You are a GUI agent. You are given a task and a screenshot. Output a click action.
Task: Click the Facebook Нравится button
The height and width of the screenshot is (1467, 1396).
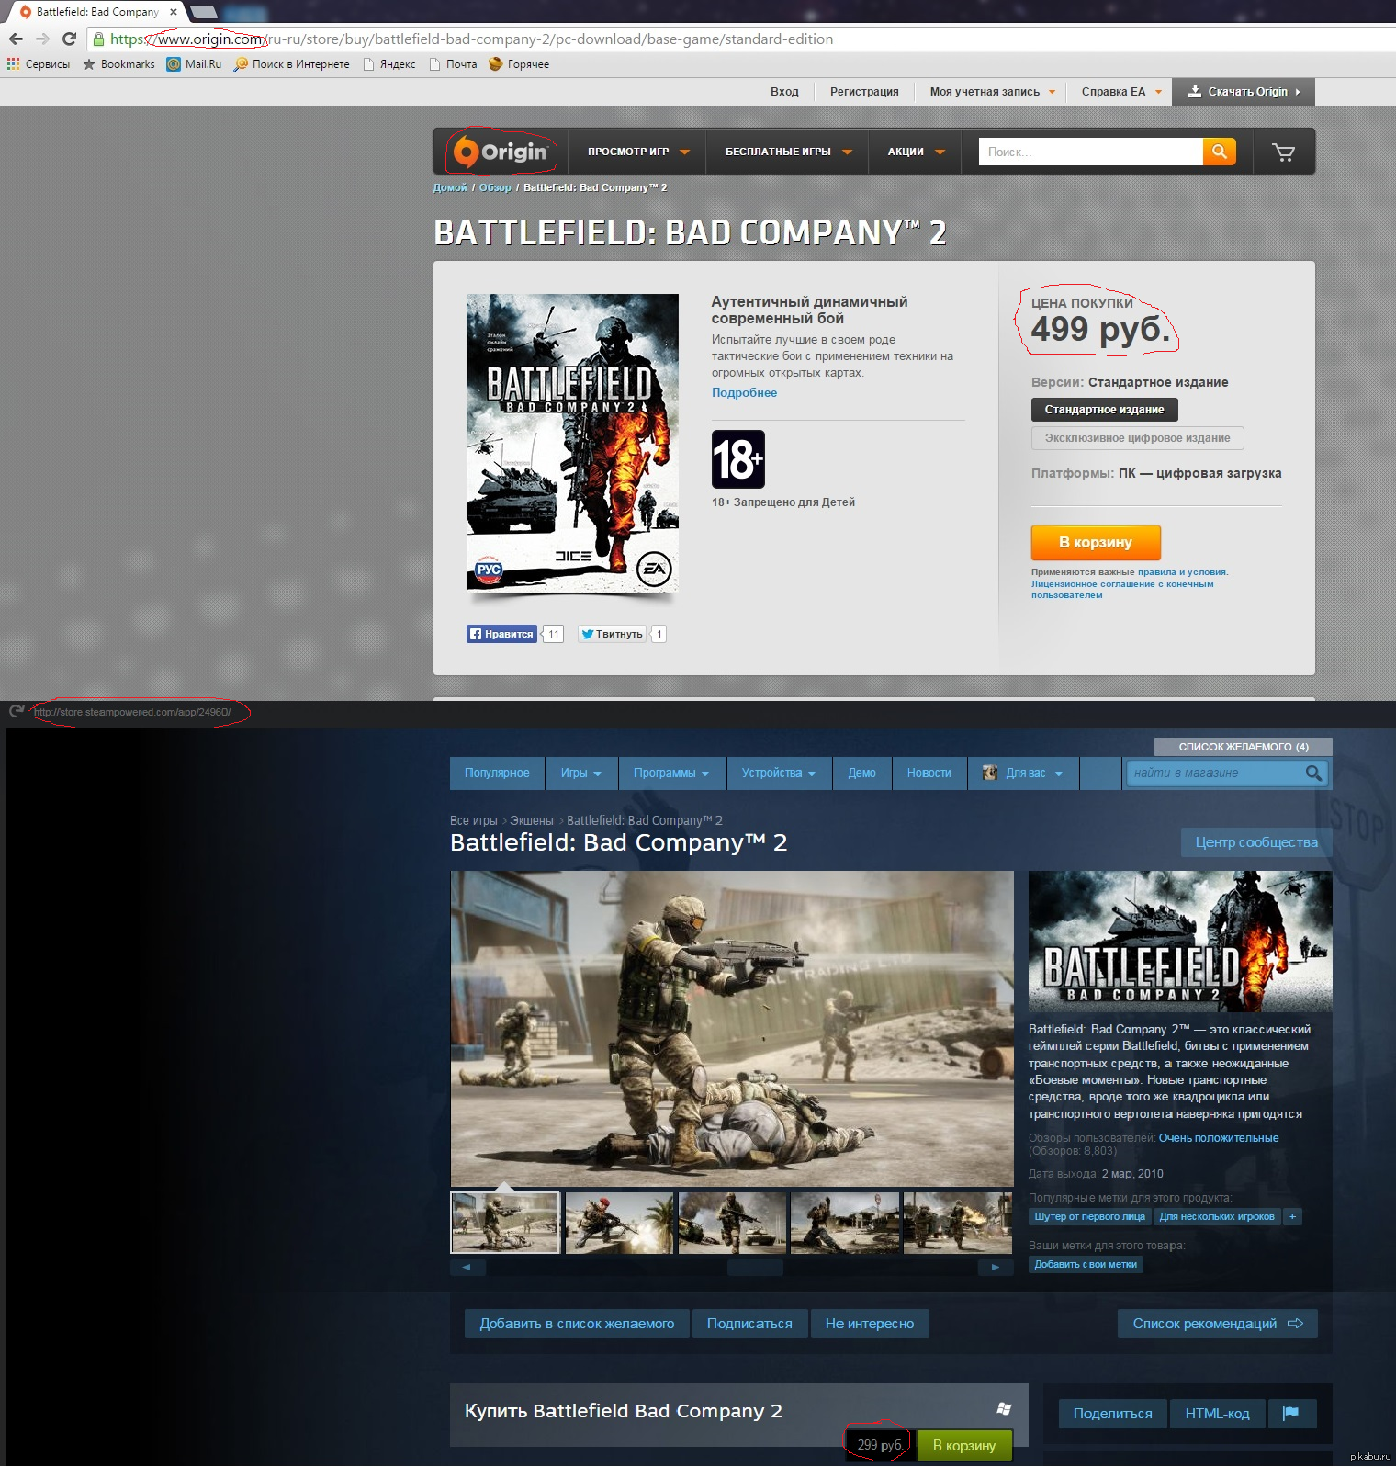pyautogui.click(x=501, y=634)
